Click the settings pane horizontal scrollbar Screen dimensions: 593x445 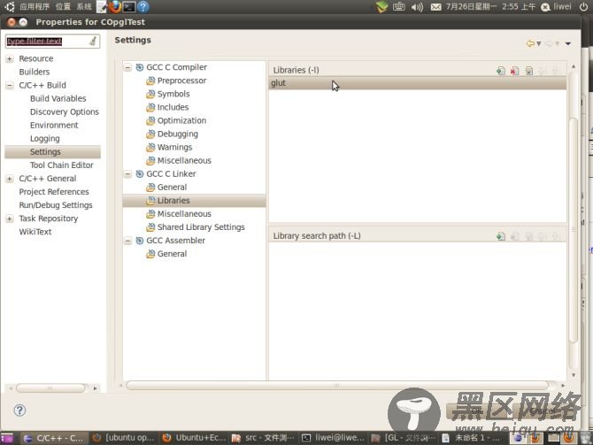tap(337, 385)
